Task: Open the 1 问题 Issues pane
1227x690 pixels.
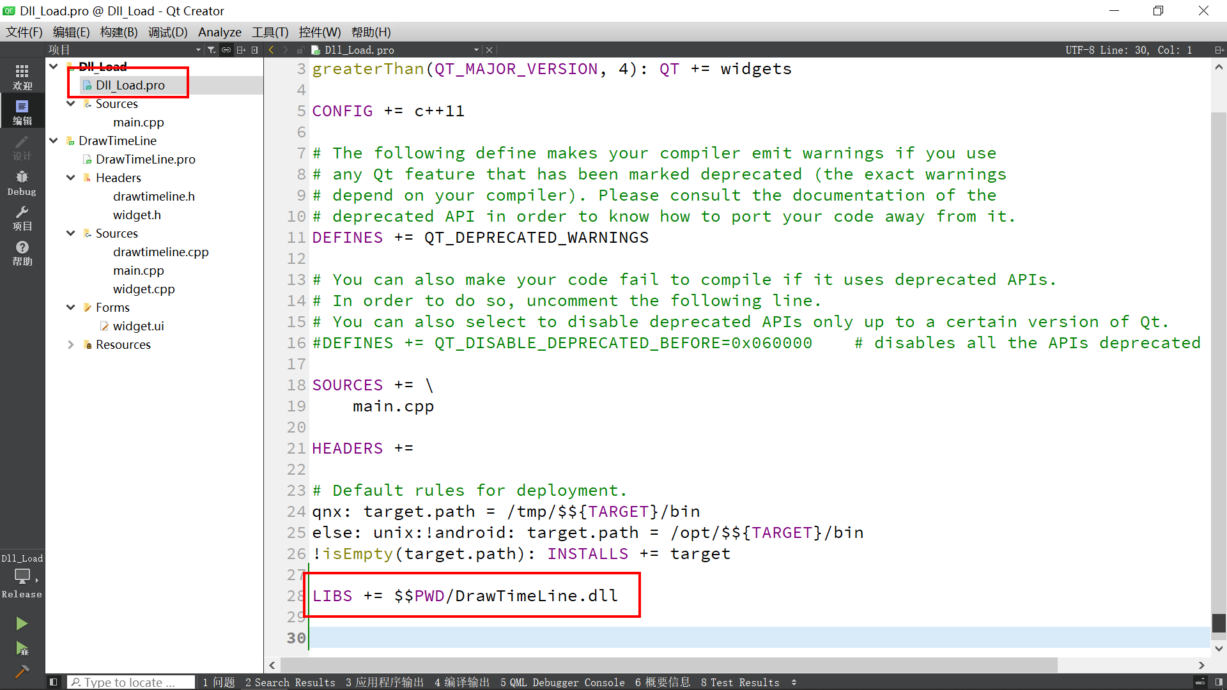Action: pos(219,682)
